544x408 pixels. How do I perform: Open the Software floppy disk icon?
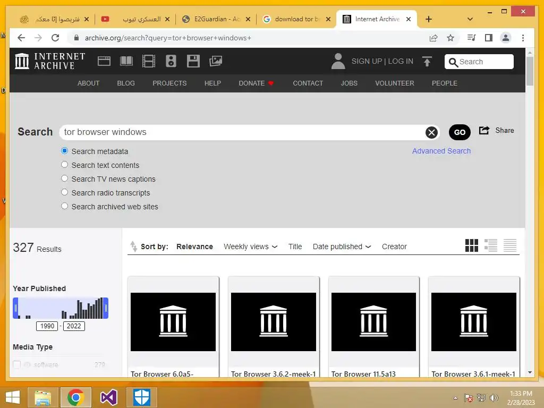193,61
